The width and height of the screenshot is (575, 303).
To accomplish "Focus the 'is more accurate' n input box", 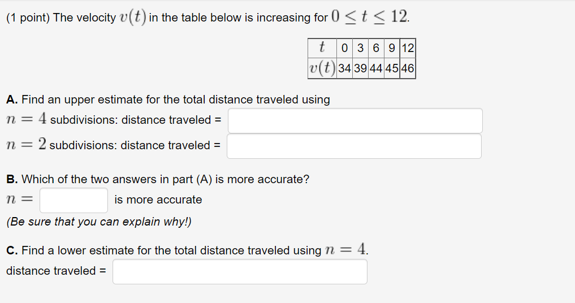I will [x=74, y=200].
